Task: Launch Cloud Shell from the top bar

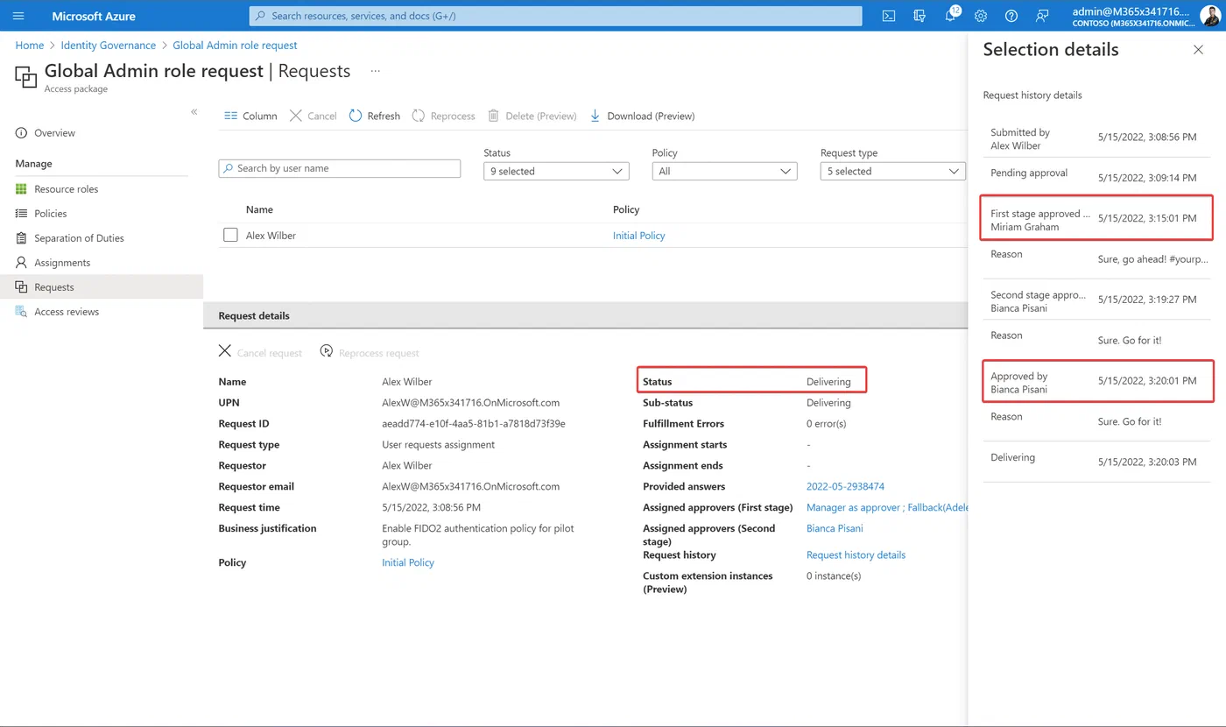Action: click(888, 16)
